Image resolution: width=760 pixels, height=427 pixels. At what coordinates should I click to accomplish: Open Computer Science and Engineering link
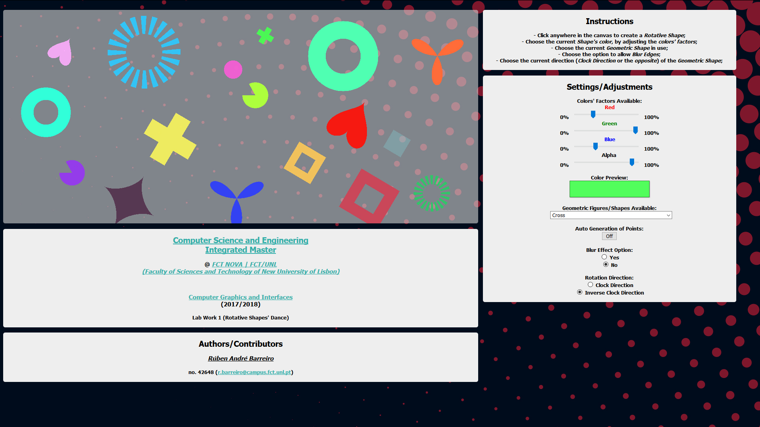[x=240, y=240]
